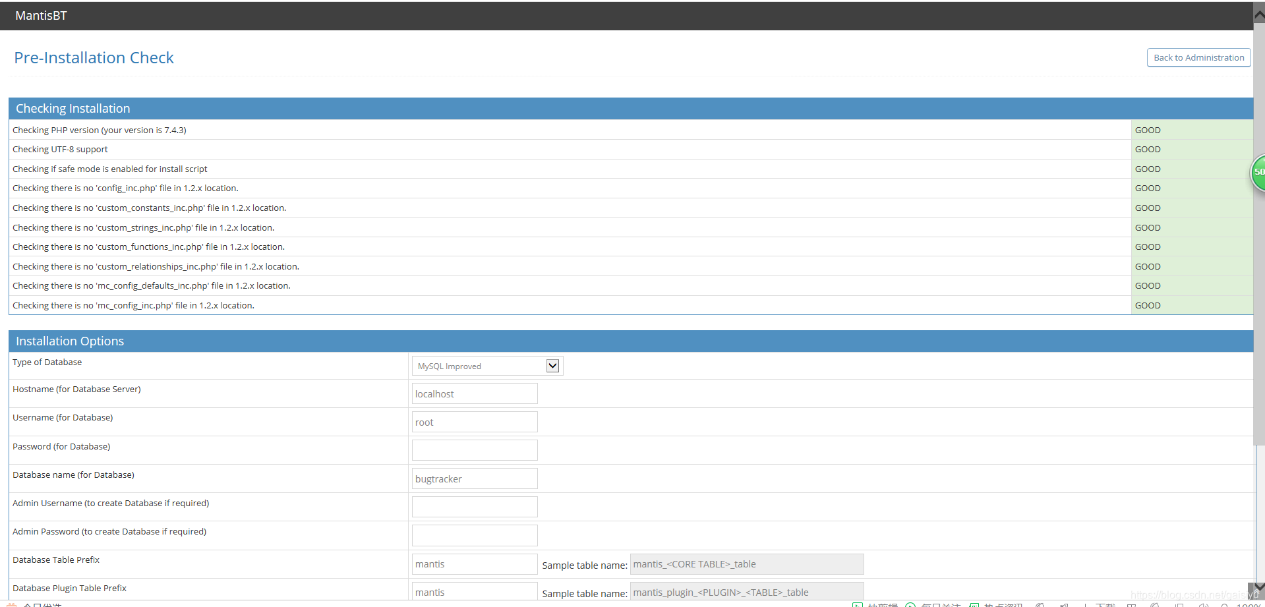
Task: Click the Password (for Database) input field
Action: point(475,450)
